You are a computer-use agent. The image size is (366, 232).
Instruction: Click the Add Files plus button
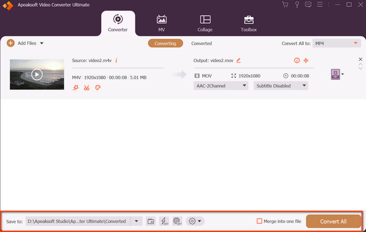click(x=10, y=43)
